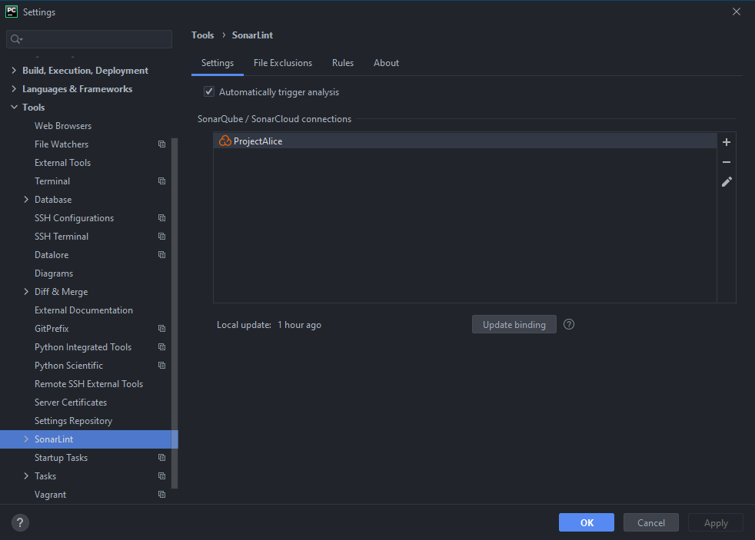Confirm settings with OK button
This screenshot has height=540, width=755.
coord(587,522)
